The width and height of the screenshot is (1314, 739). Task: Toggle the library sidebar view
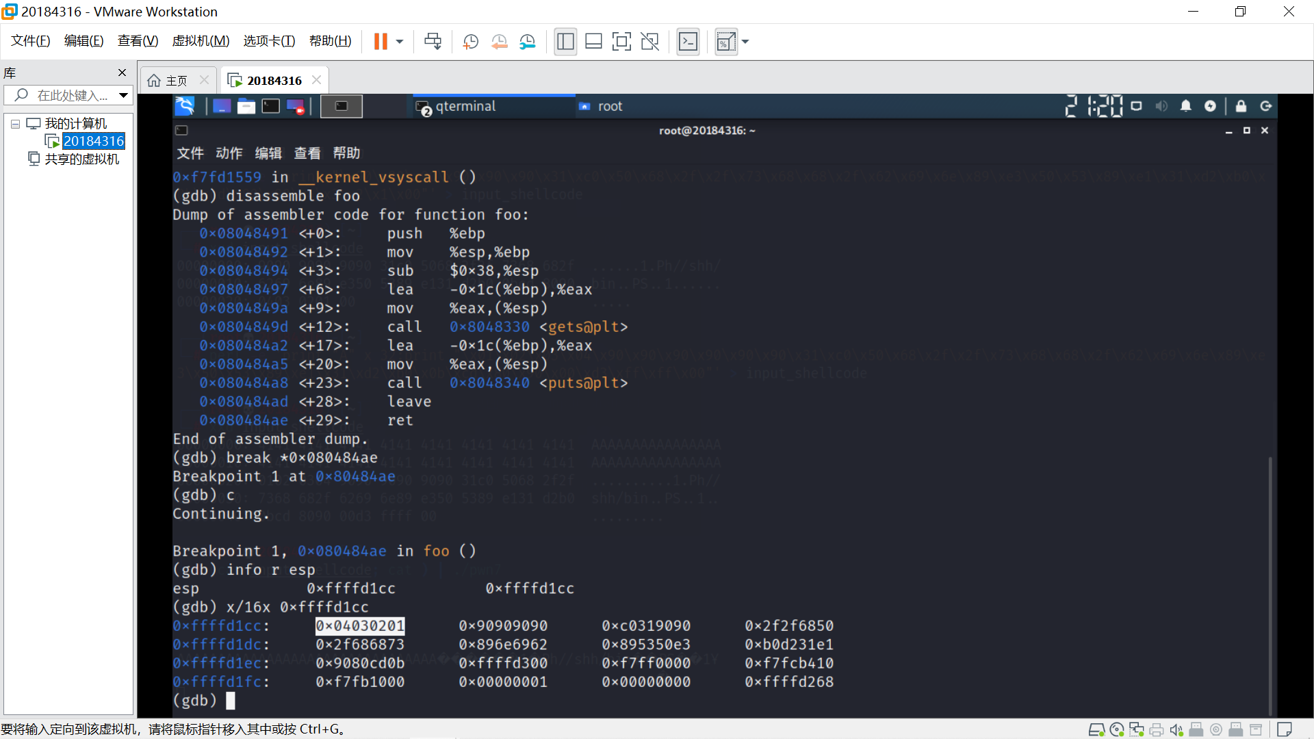(565, 42)
